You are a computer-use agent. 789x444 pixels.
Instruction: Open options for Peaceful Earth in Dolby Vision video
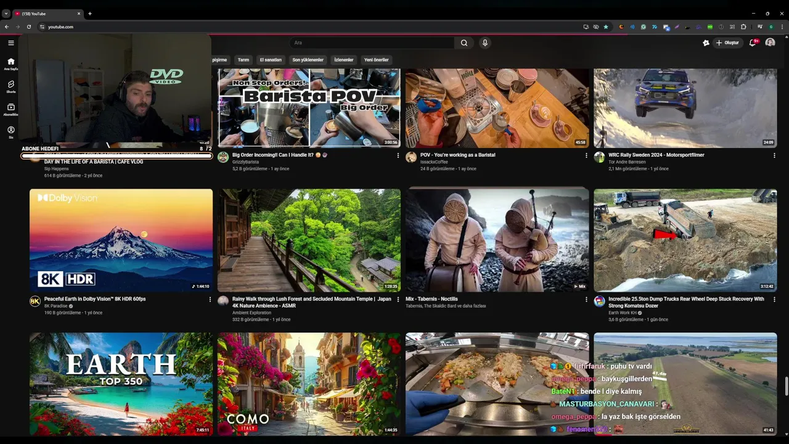pos(210,299)
